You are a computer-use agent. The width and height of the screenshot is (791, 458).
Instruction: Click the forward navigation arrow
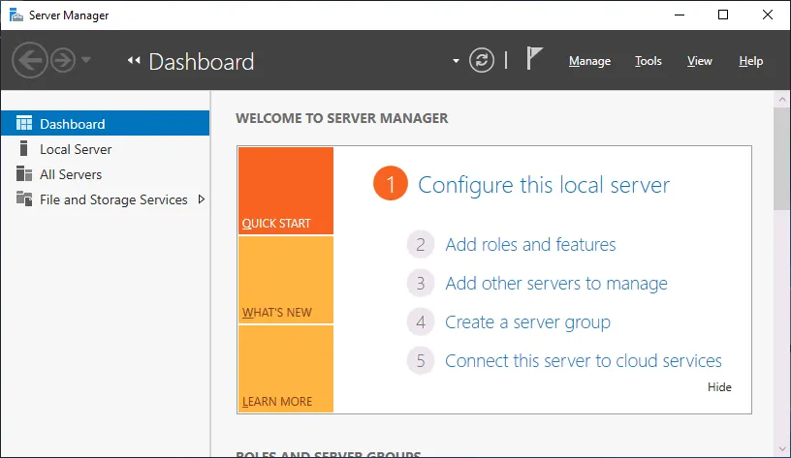click(x=63, y=61)
